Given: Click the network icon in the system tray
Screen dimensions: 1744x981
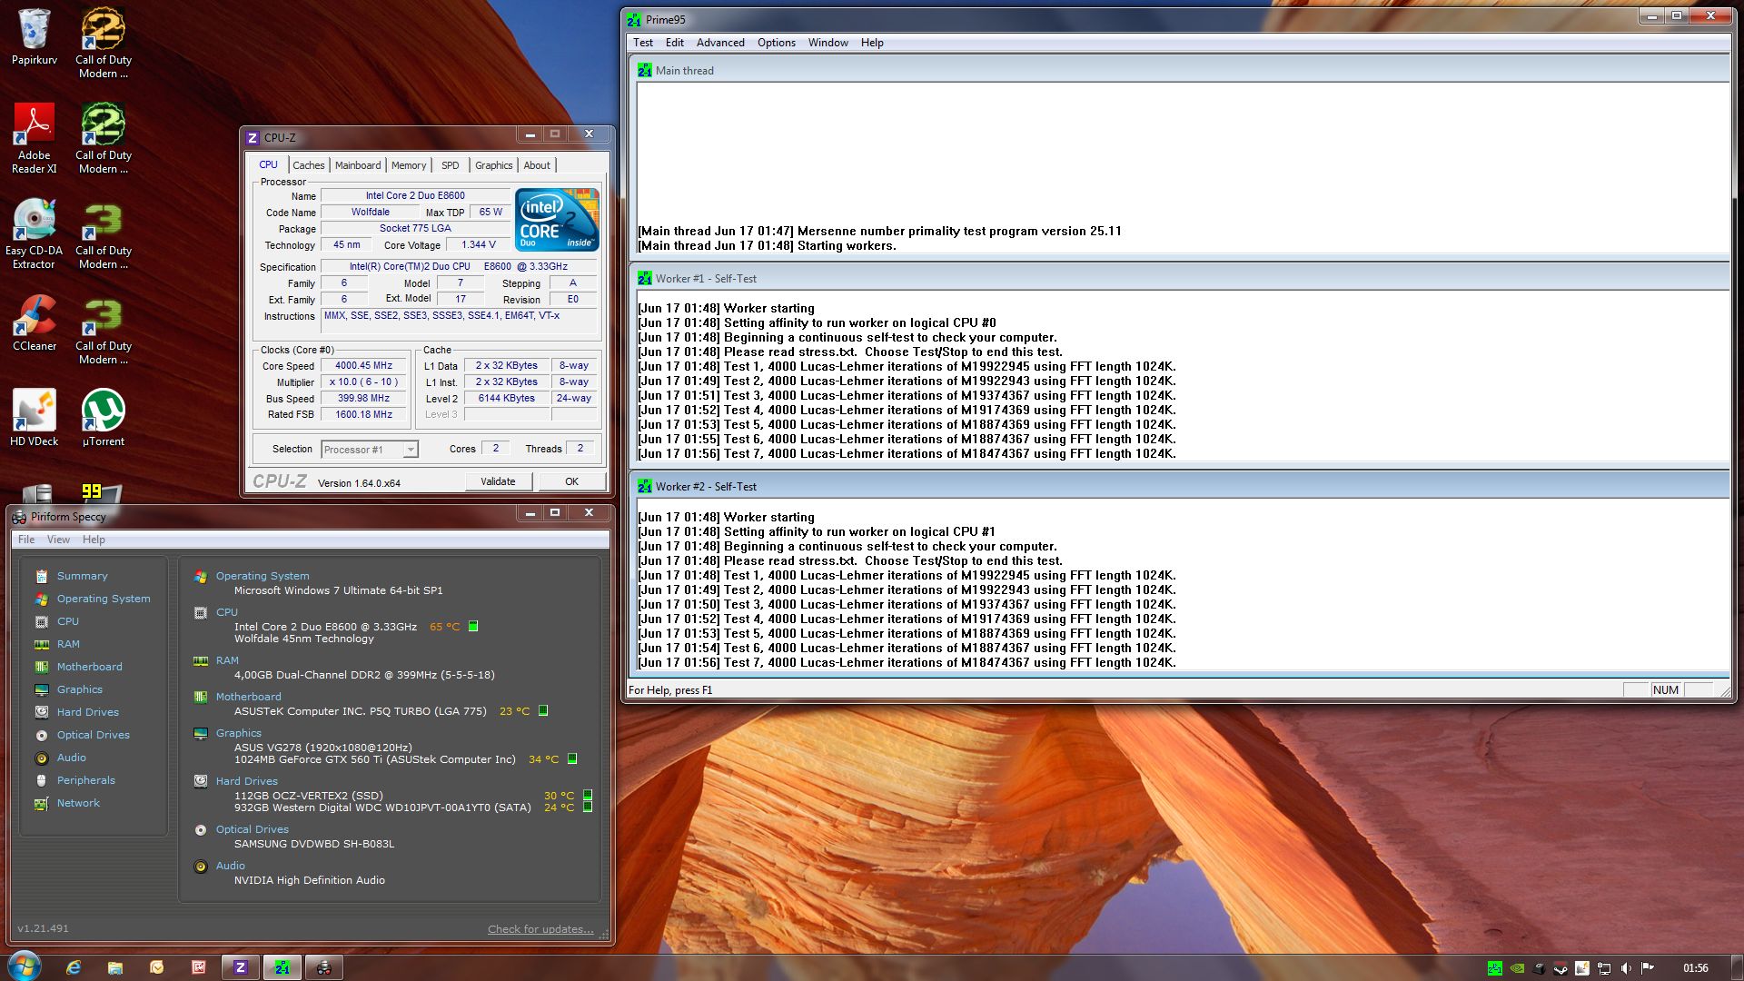Looking at the screenshot, I should coord(1604,968).
